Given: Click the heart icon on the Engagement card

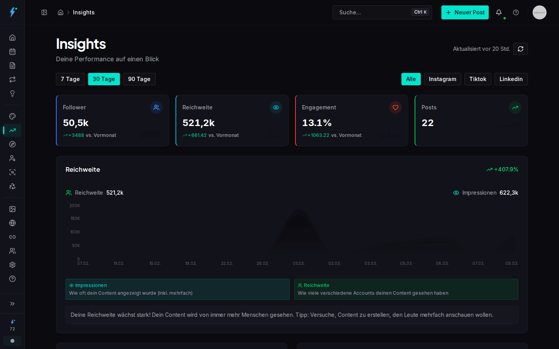Looking at the screenshot, I should coord(396,107).
